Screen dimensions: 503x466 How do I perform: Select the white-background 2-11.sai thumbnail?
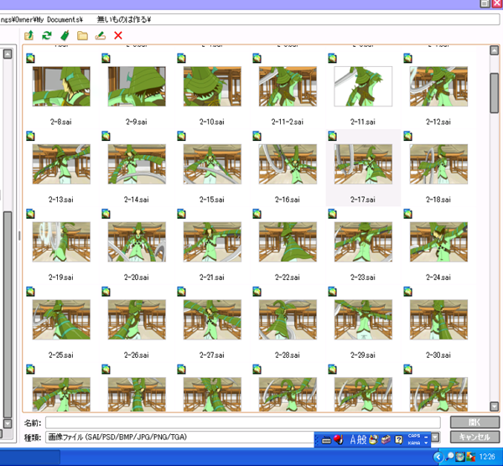(363, 86)
